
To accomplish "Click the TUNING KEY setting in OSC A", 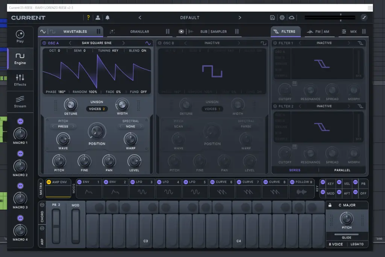I will (108, 51).
